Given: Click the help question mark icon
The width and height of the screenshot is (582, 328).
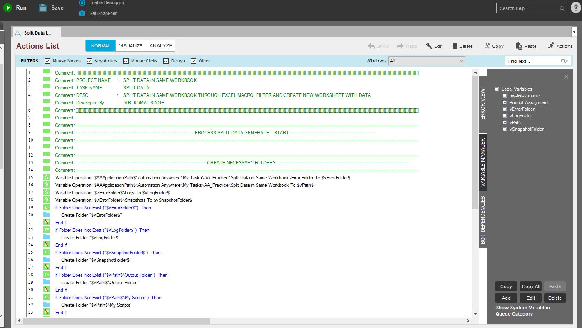Looking at the screenshot, I should [576, 8].
